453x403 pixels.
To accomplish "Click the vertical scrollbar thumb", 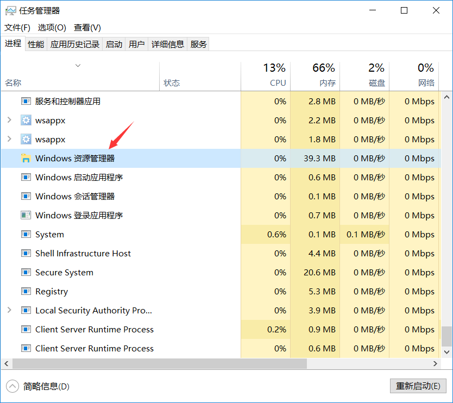I will point(446,337).
